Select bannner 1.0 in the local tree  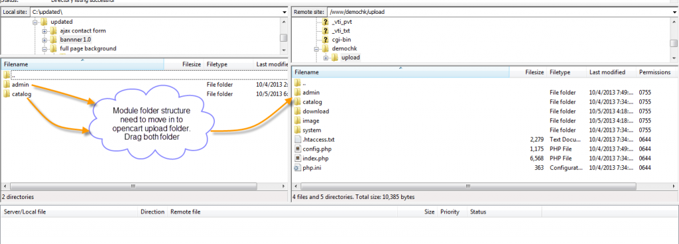click(x=76, y=40)
